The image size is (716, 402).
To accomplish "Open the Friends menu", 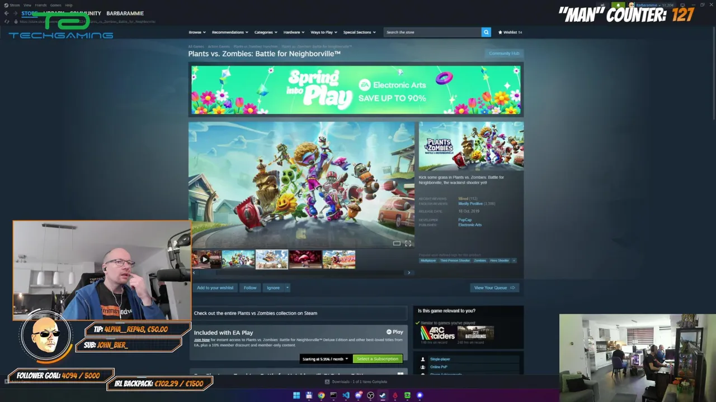I will point(41,5).
